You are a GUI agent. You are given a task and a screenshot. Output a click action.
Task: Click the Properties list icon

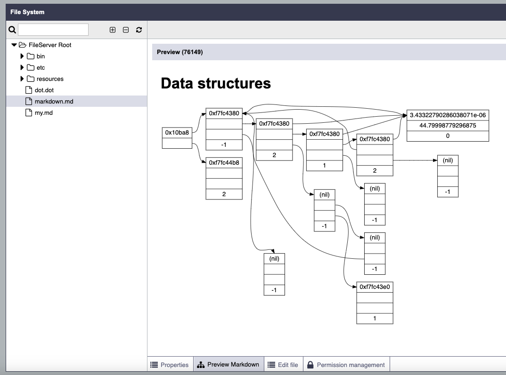tap(154, 365)
